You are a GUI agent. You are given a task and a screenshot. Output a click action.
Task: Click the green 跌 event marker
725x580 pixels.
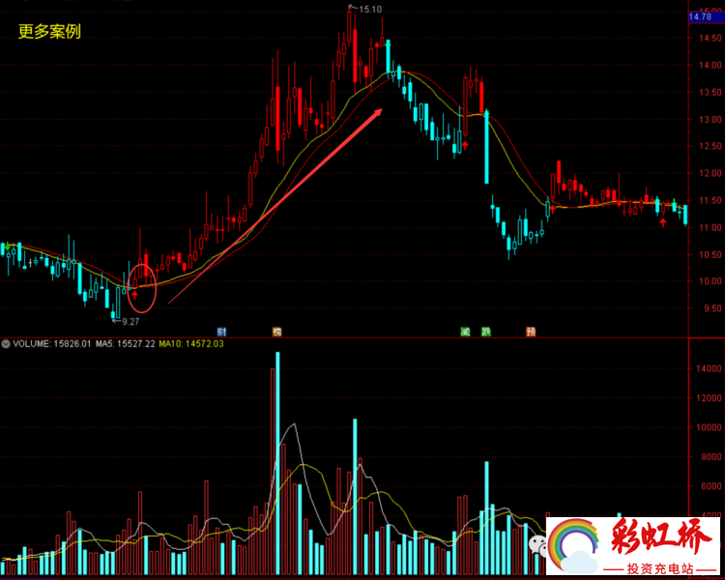tap(486, 332)
